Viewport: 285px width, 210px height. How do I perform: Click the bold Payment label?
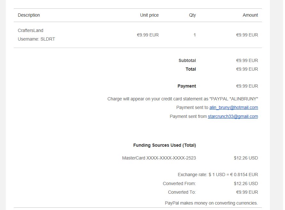tap(187, 86)
